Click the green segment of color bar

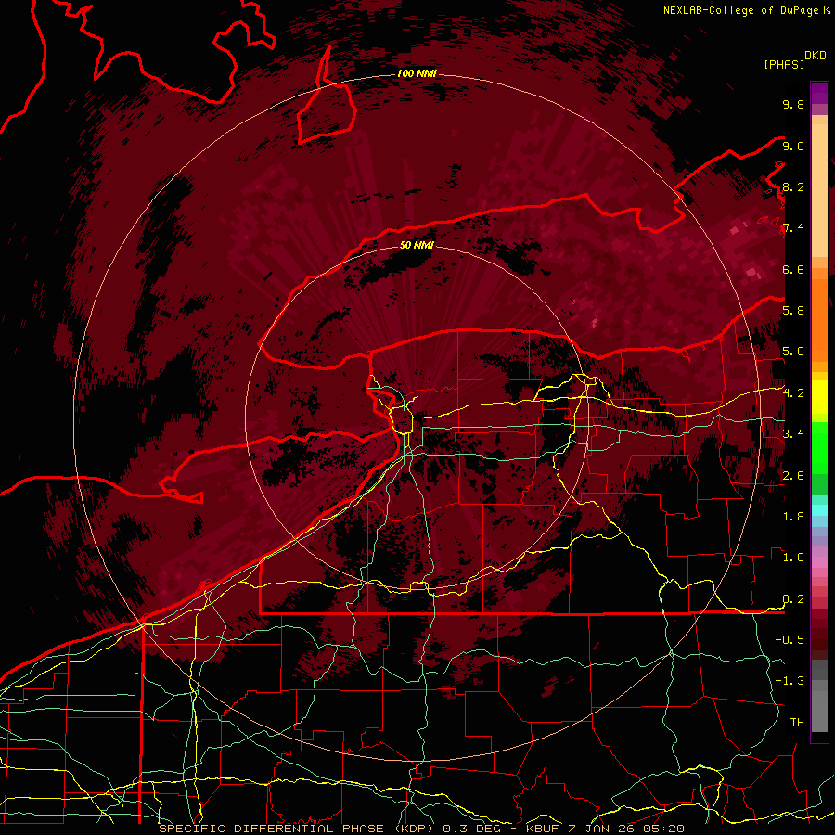point(819,448)
